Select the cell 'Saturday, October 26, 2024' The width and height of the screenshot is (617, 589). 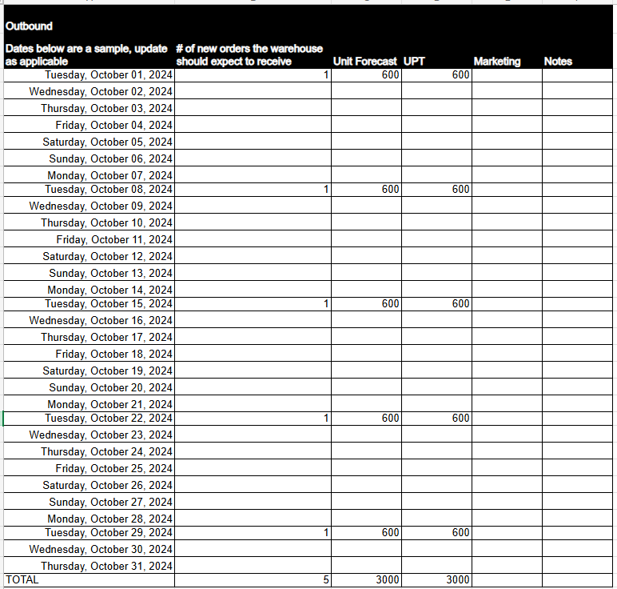point(89,485)
